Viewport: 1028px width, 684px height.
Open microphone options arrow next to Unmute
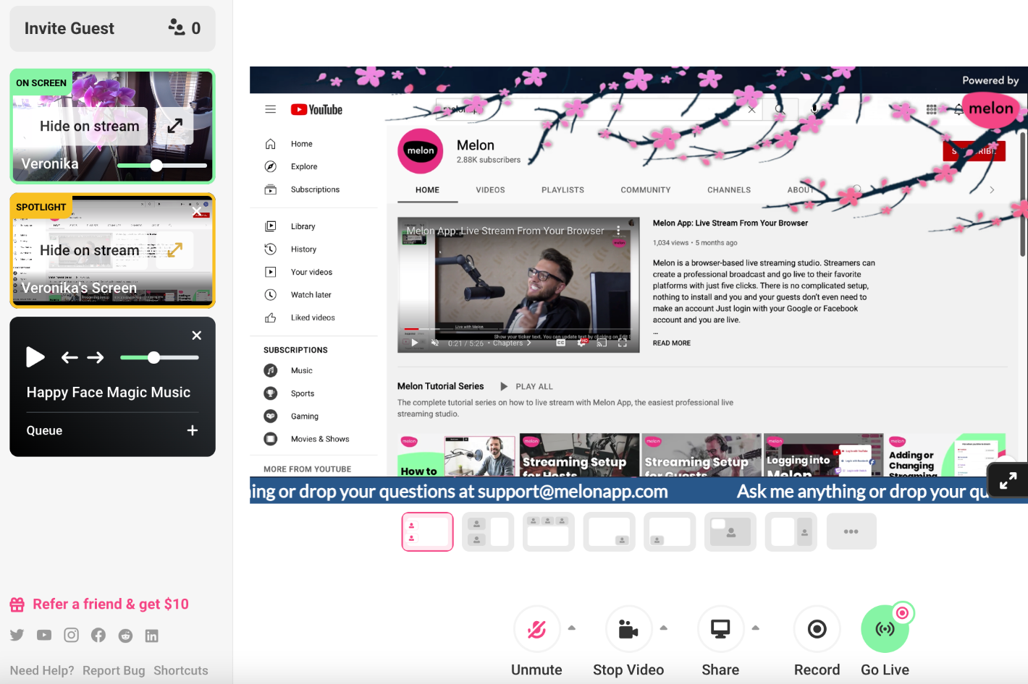pyautogui.click(x=572, y=628)
